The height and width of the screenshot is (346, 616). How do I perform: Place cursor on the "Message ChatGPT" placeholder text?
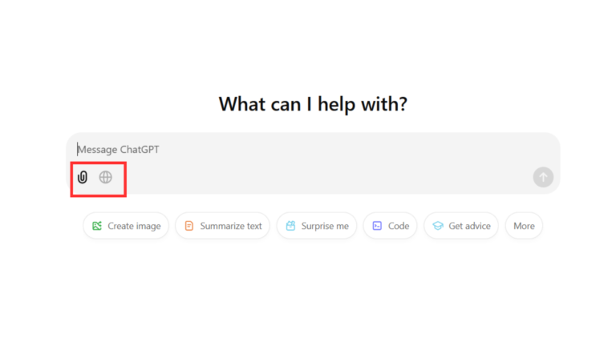[118, 150]
